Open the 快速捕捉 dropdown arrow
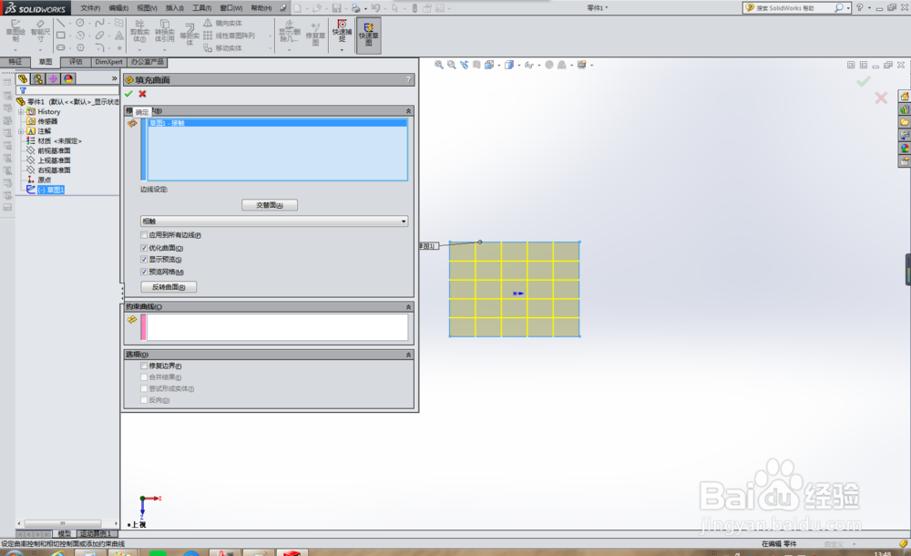The height and width of the screenshot is (556, 911). coord(343,49)
